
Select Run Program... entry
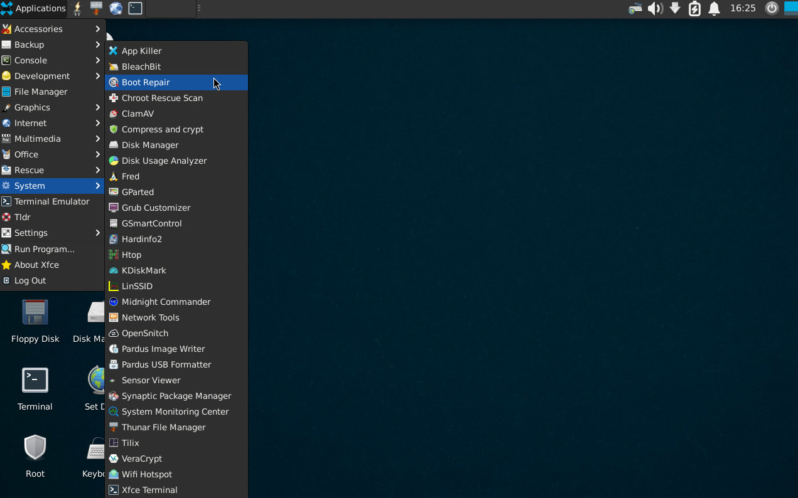pyautogui.click(x=44, y=249)
